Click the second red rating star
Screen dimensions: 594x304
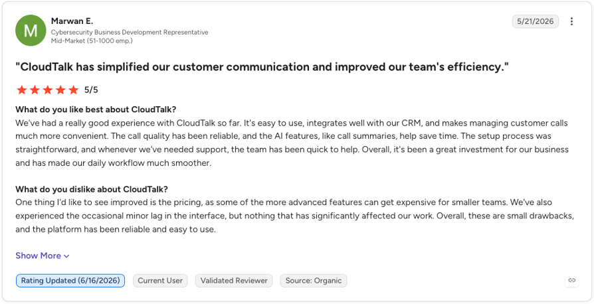tap(35, 90)
